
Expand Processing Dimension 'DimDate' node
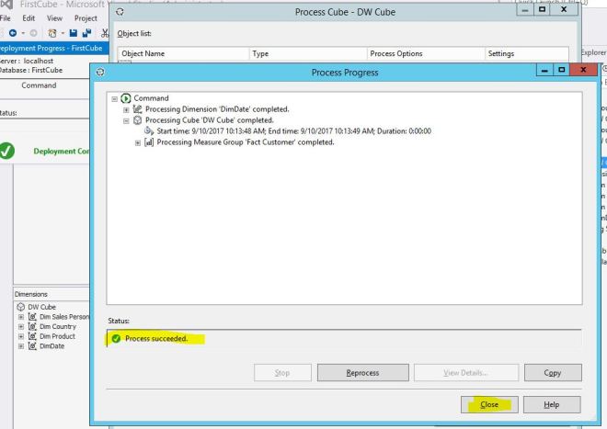pyautogui.click(x=126, y=109)
